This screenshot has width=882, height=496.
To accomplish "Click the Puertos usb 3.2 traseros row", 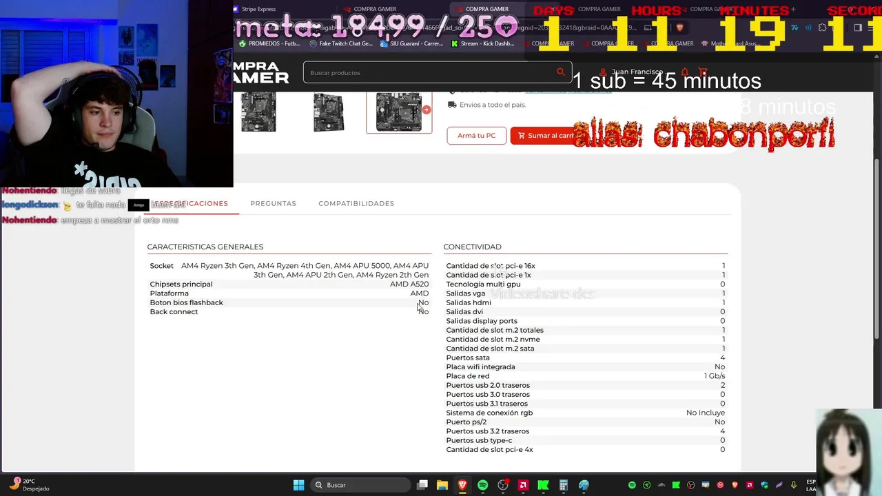I will point(586,431).
